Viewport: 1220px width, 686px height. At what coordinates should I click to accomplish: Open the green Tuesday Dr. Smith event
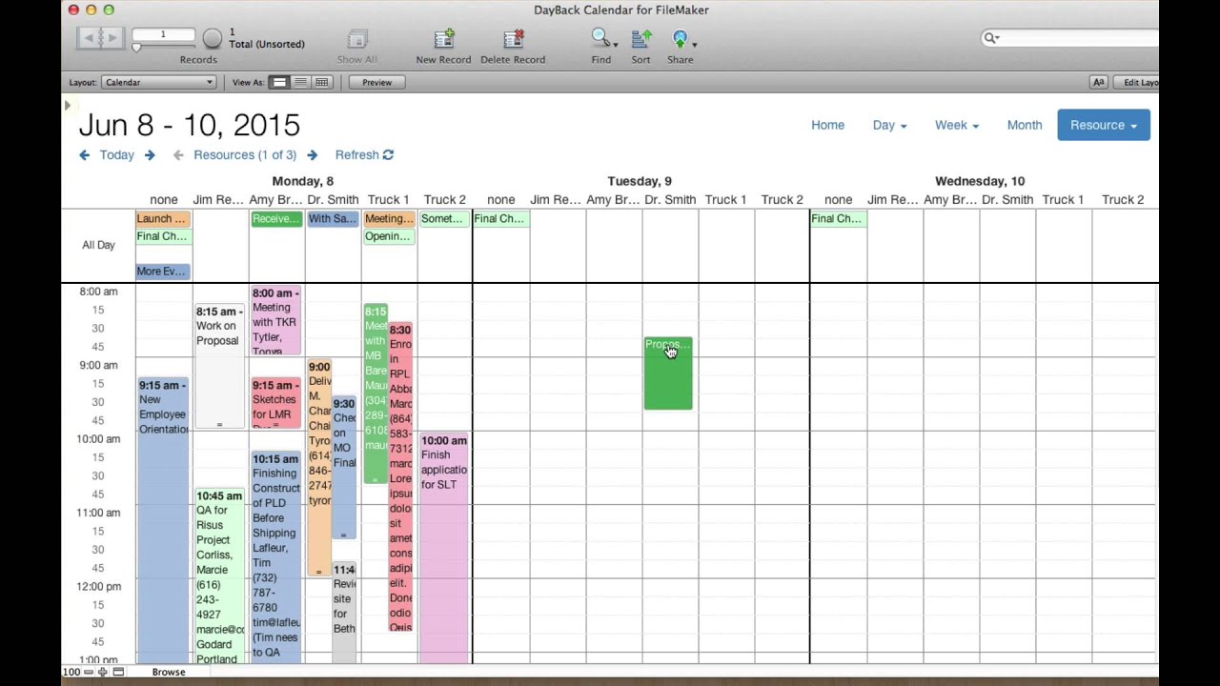[x=668, y=373]
